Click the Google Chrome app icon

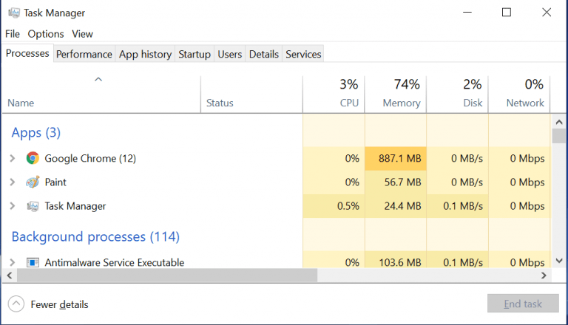click(x=33, y=158)
